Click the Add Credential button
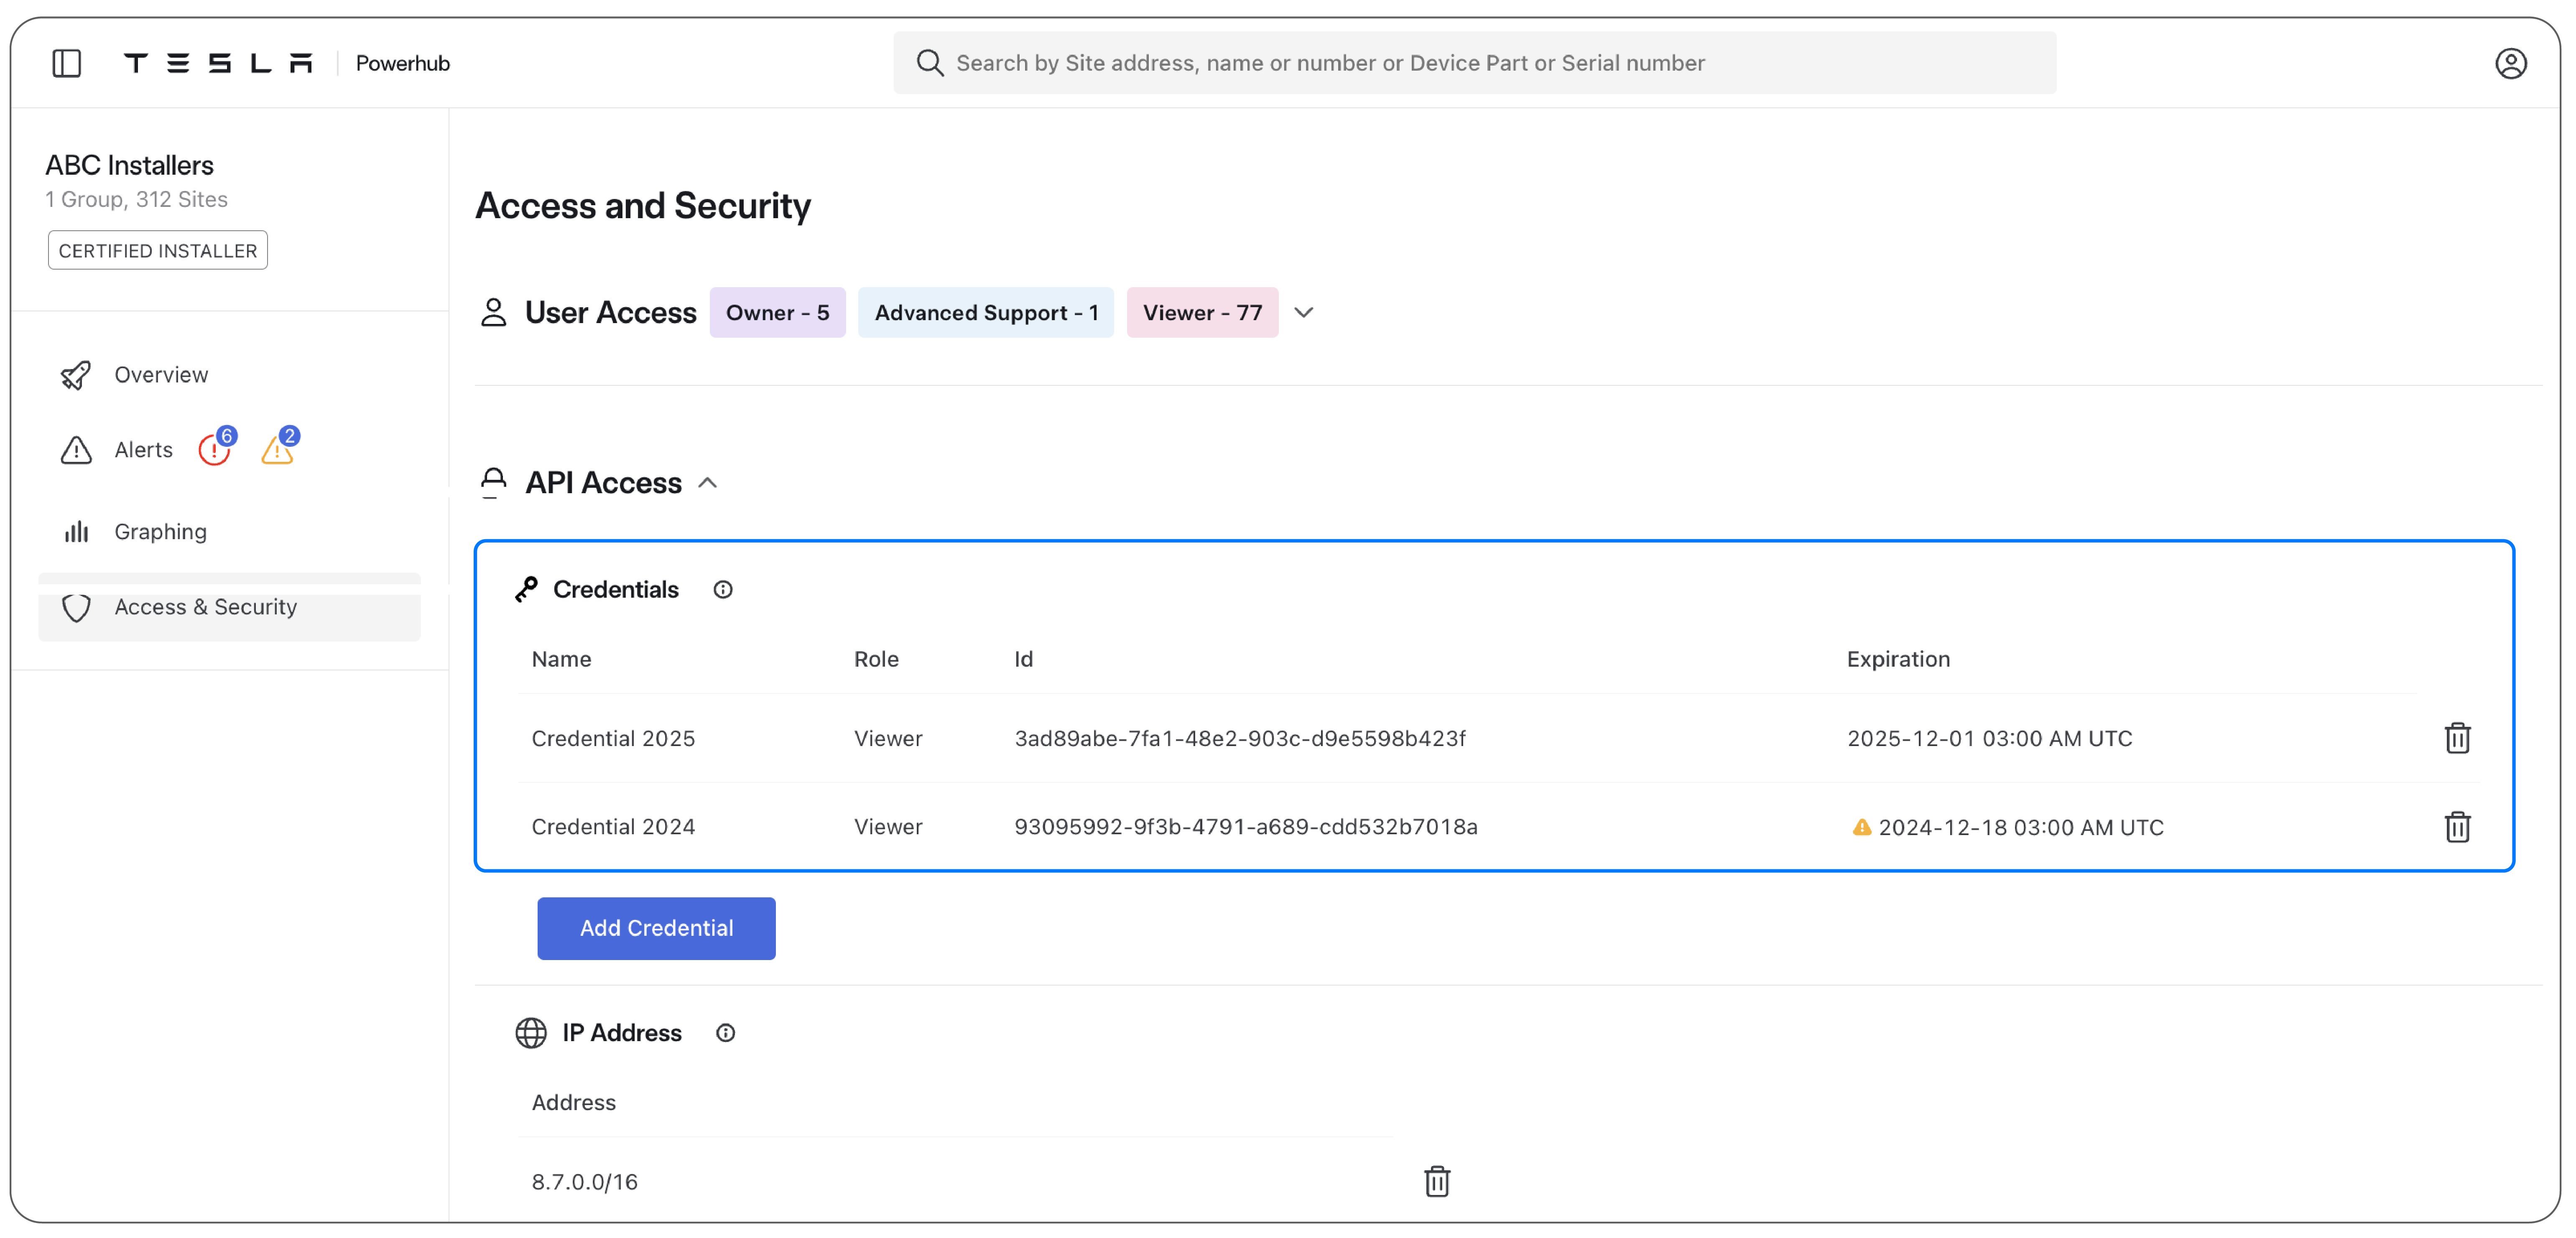The height and width of the screenshot is (1238, 2576). click(656, 928)
